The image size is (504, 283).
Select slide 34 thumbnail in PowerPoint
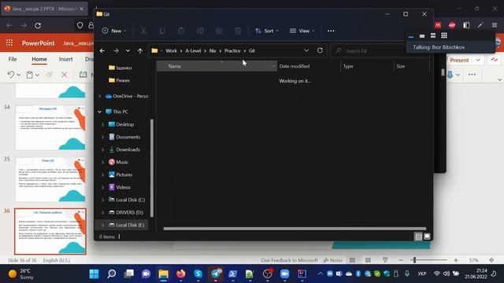point(50,127)
